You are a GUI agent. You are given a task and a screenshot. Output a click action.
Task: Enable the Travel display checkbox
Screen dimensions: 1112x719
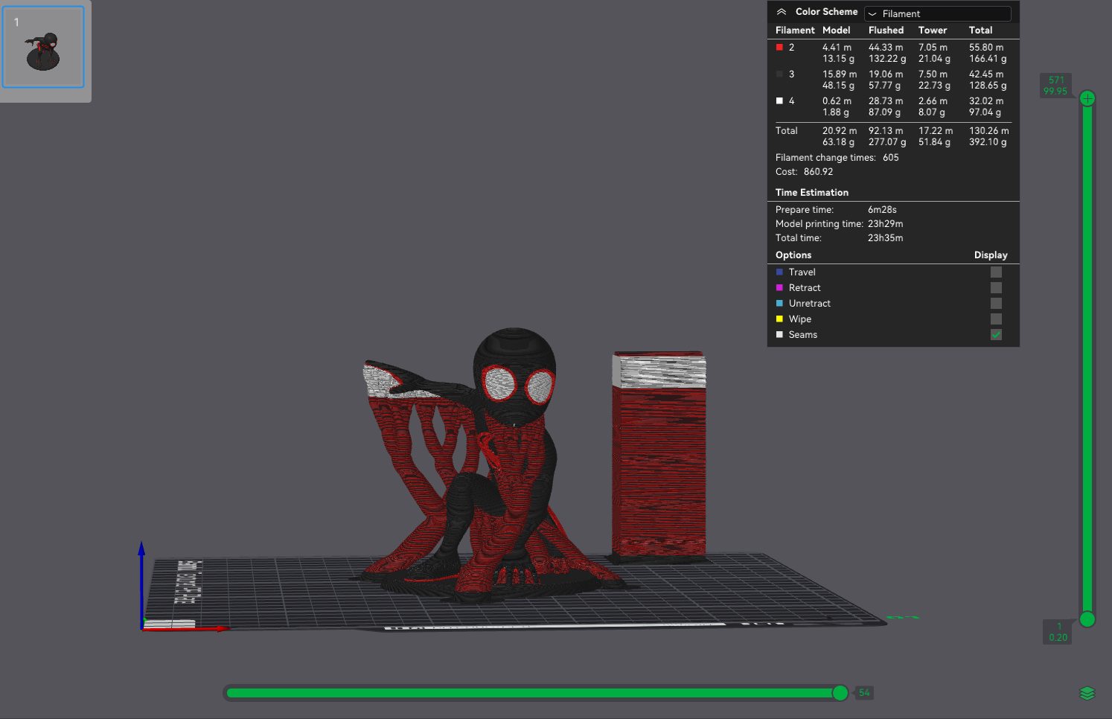tap(996, 272)
